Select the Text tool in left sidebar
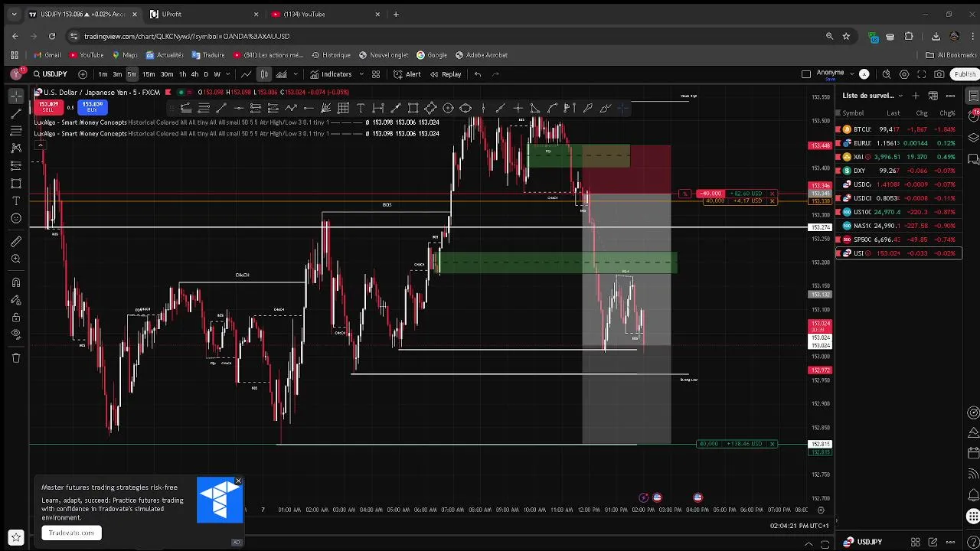 pos(16,201)
